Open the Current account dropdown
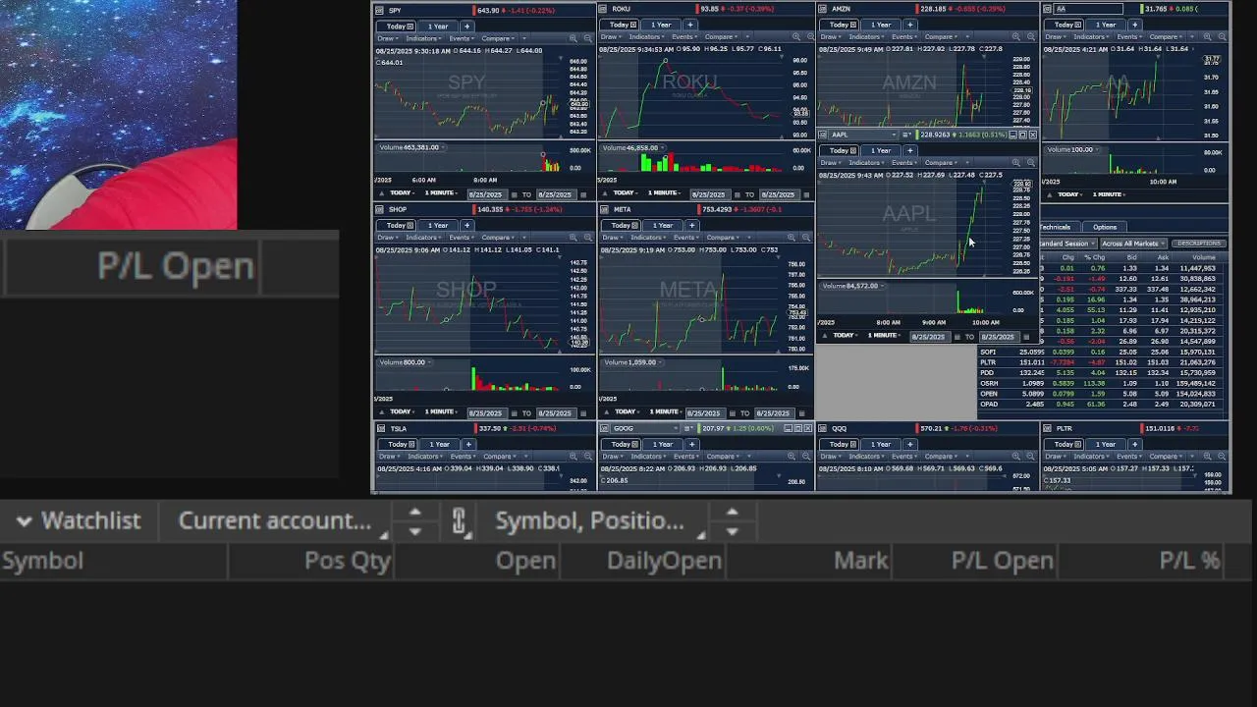This screenshot has width=1257, height=707. [x=282, y=521]
